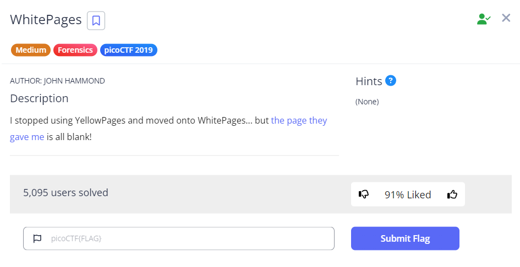Dislike the challenge with thumbs down
520x267 pixels.
[364, 194]
